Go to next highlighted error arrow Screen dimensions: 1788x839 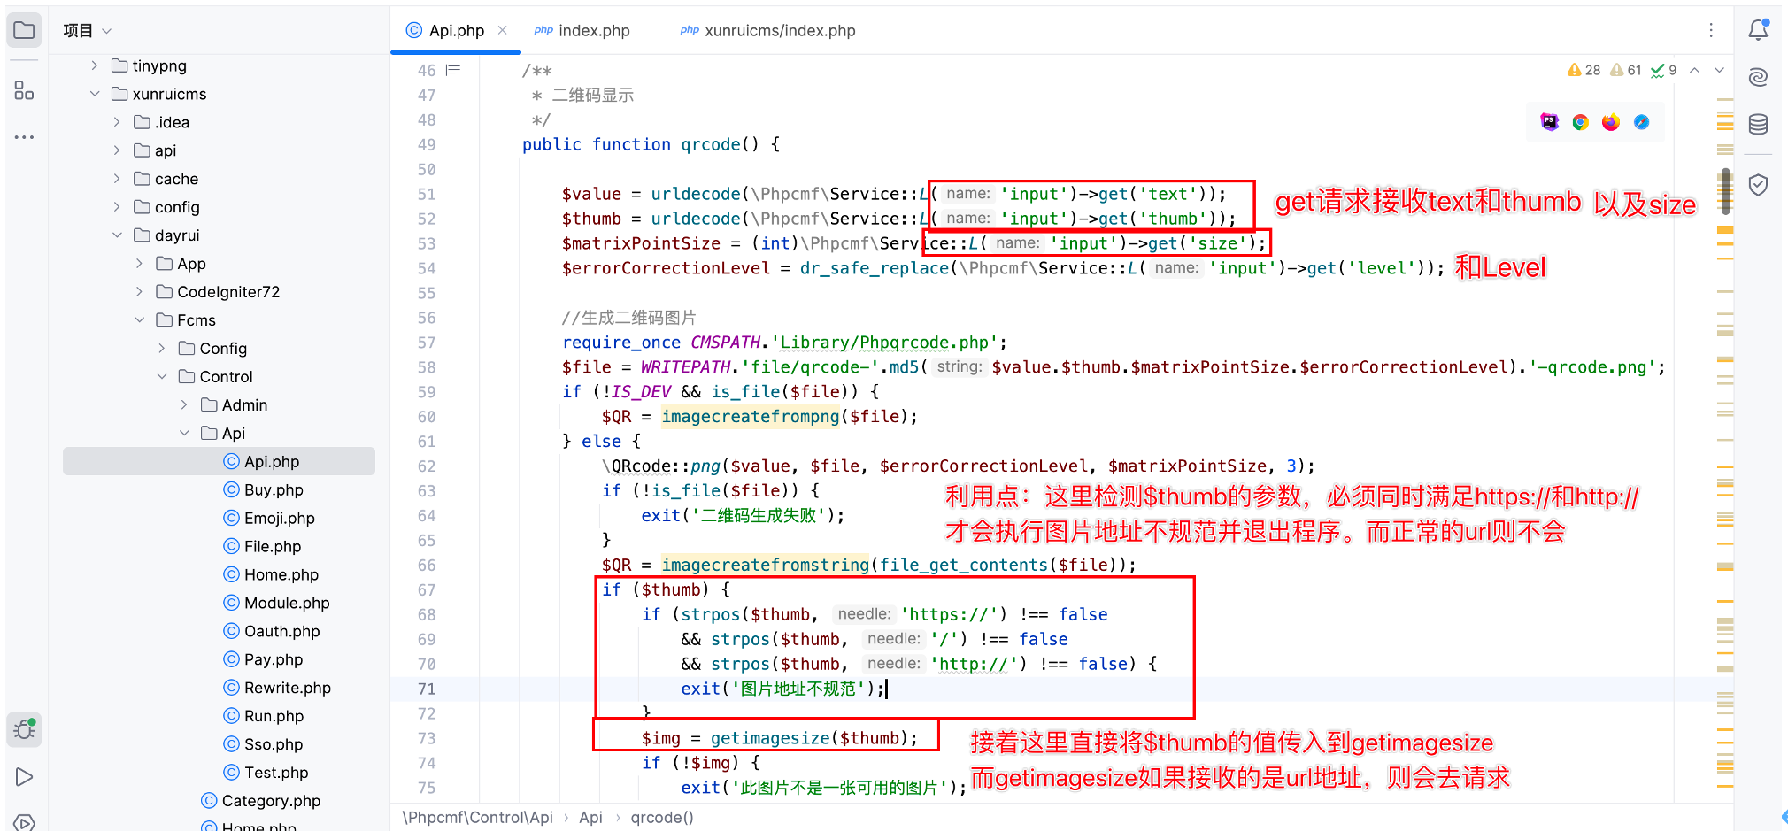point(1719,70)
